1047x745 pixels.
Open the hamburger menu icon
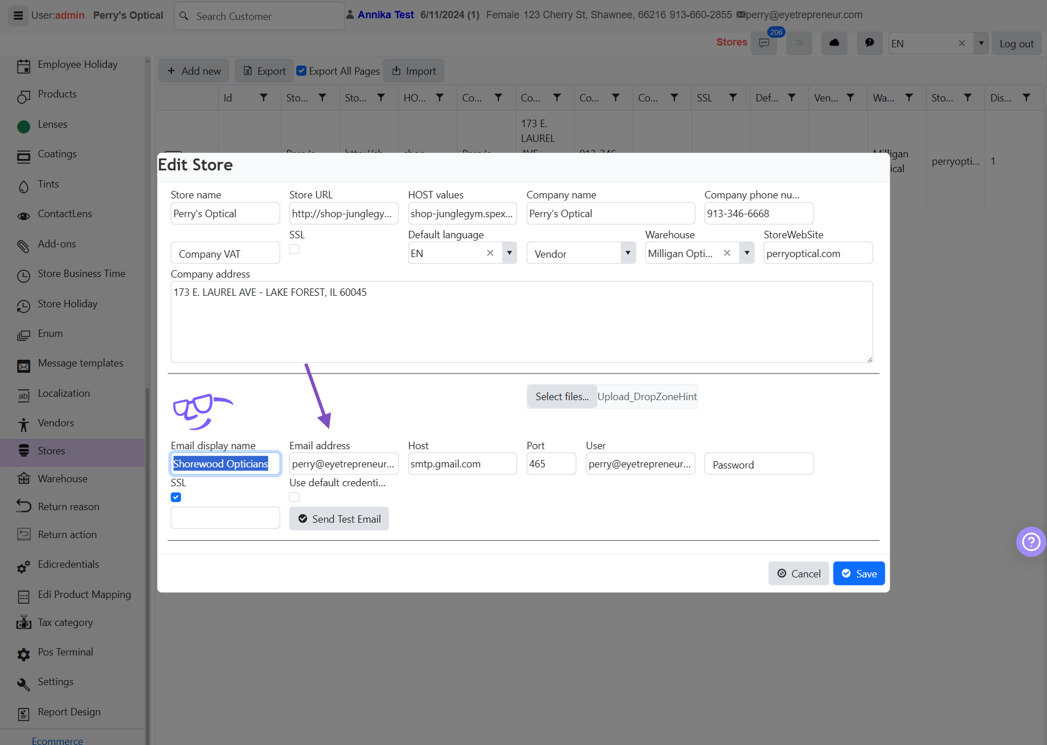click(18, 15)
